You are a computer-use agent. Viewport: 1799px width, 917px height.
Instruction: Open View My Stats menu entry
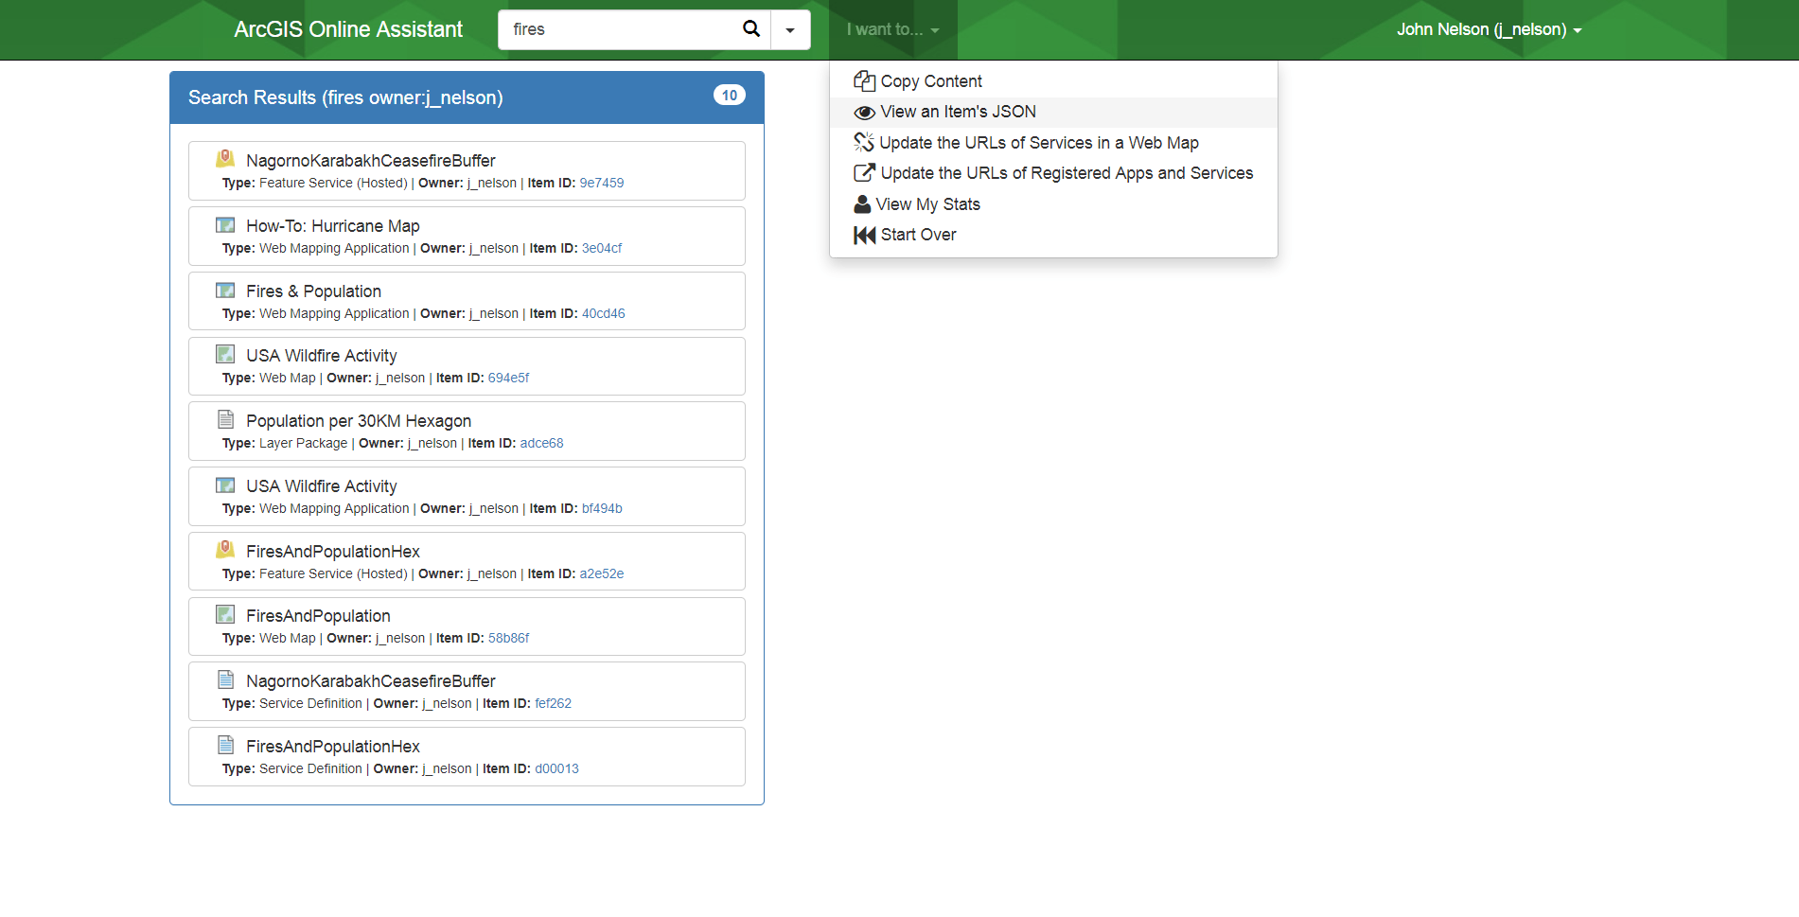1053,204
